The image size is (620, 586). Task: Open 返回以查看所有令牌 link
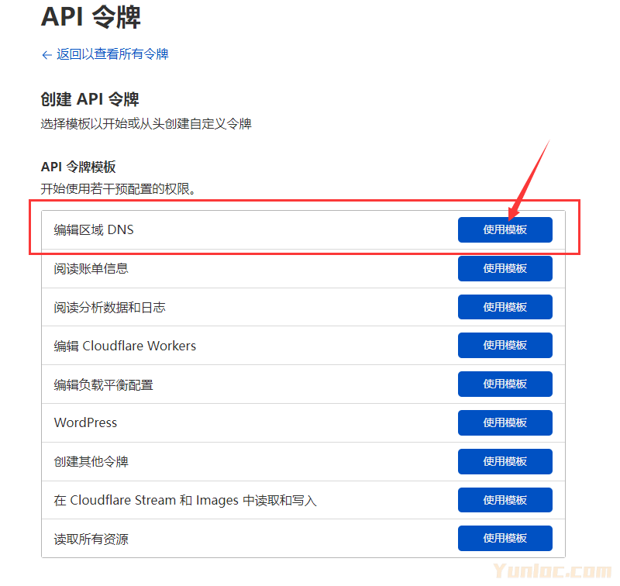(104, 54)
